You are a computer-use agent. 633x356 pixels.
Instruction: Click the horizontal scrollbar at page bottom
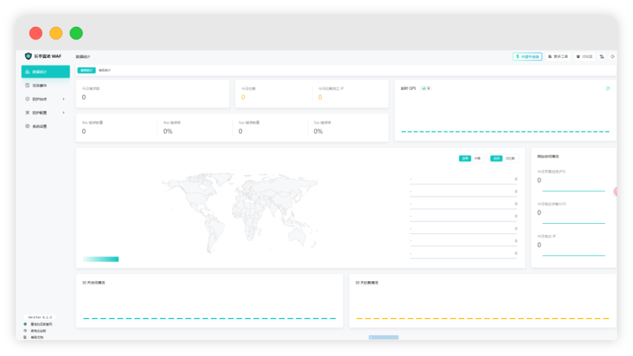383,337
